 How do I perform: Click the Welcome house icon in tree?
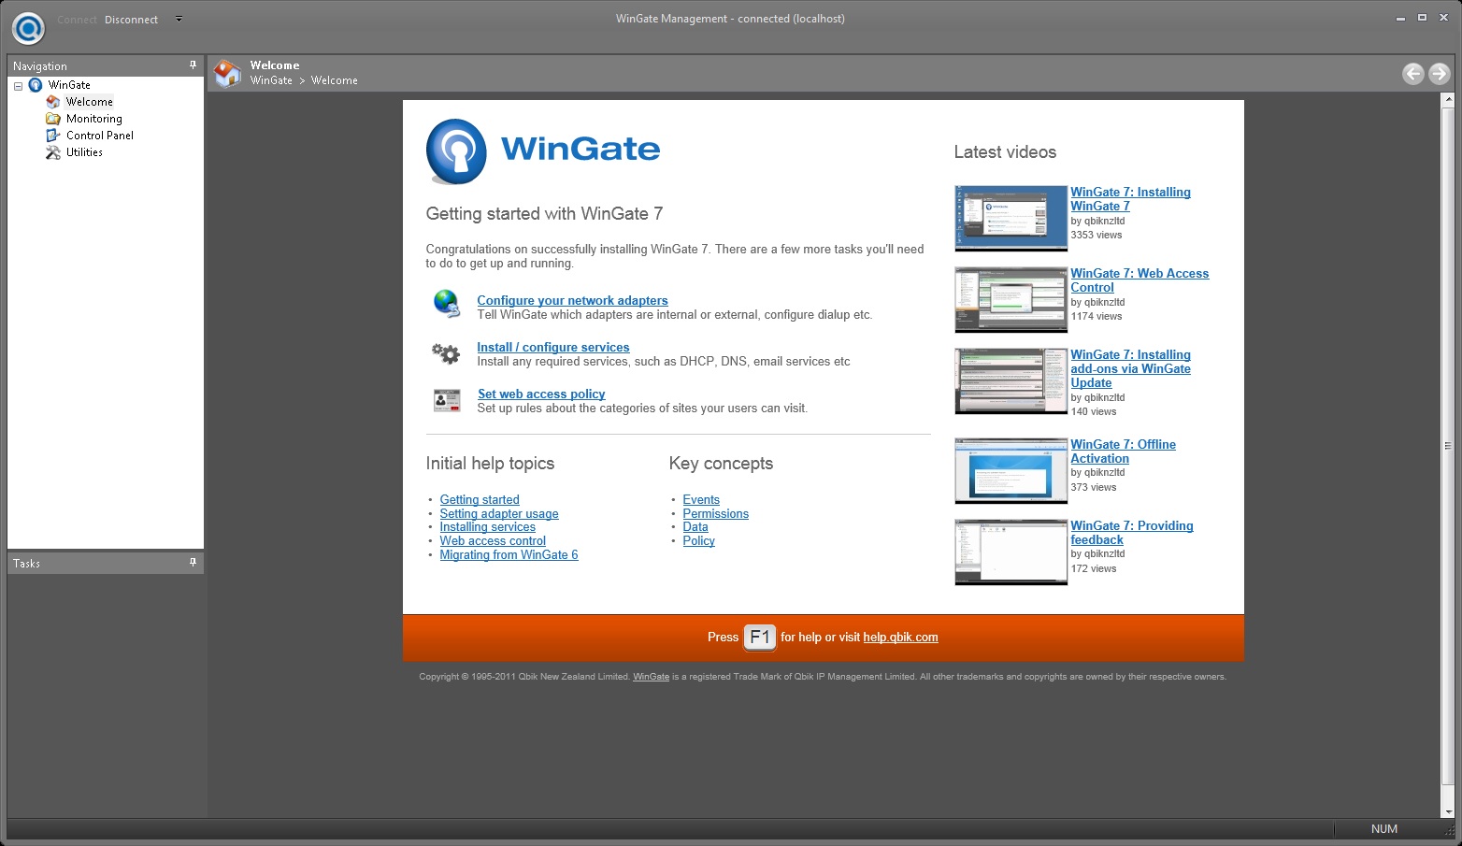(53, 102)
